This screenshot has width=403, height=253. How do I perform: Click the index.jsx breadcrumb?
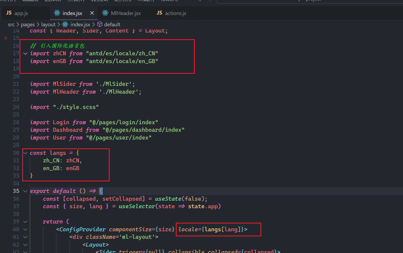tap(80, 24)
